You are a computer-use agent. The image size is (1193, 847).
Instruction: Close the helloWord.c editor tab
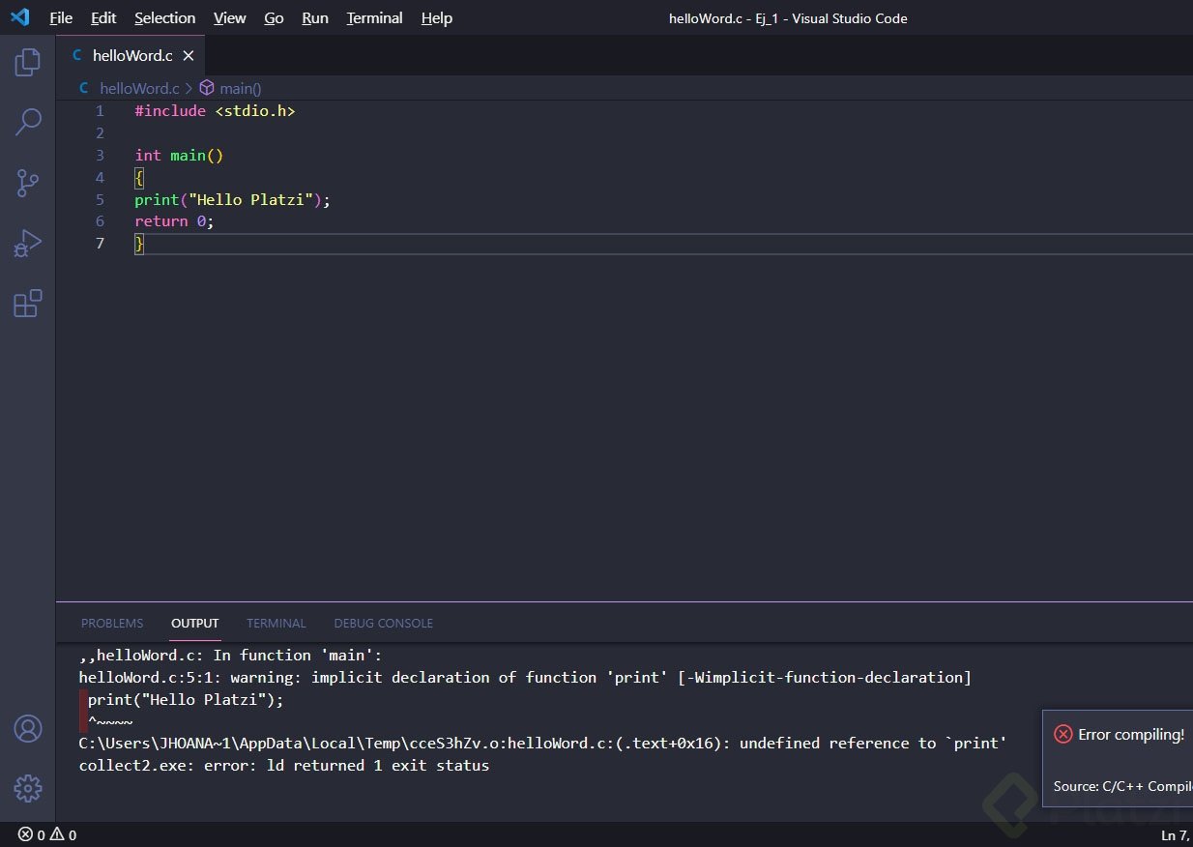coord(189,56)
